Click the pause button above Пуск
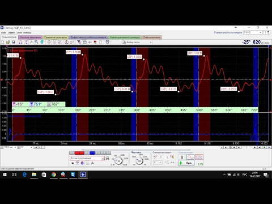 182,157
